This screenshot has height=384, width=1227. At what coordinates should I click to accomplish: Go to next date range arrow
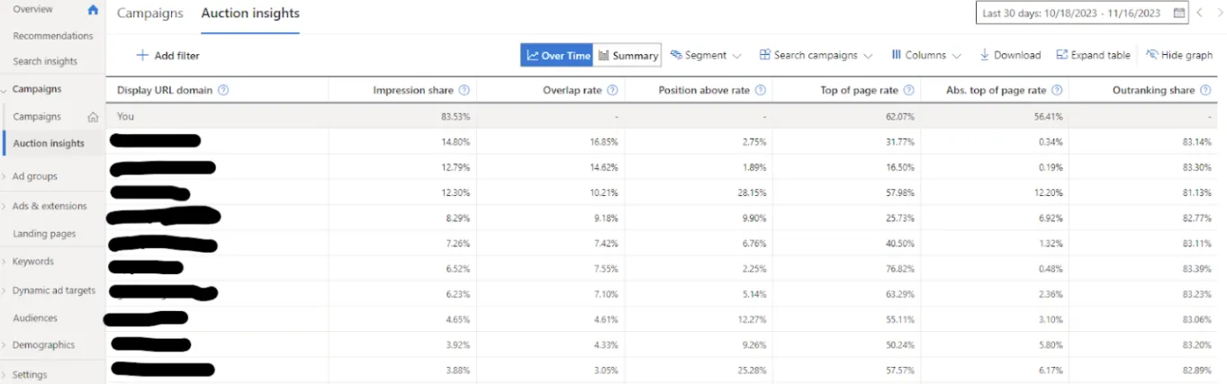1221,13
